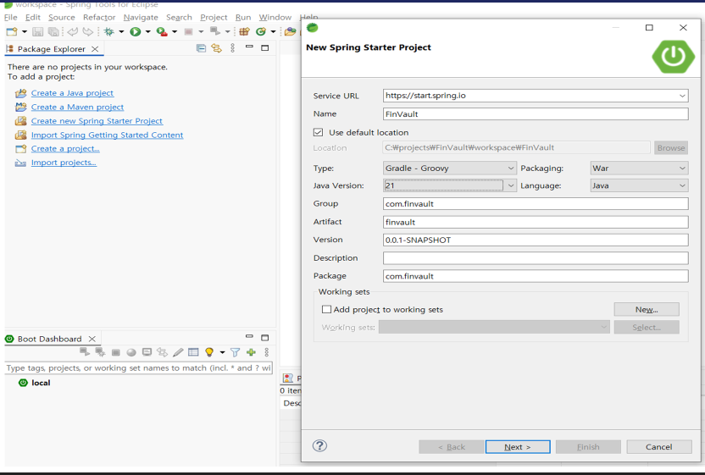The width and height of the screenshot is (705, 475).
Task: Click the green Run button icon
Action: (136, 31)
